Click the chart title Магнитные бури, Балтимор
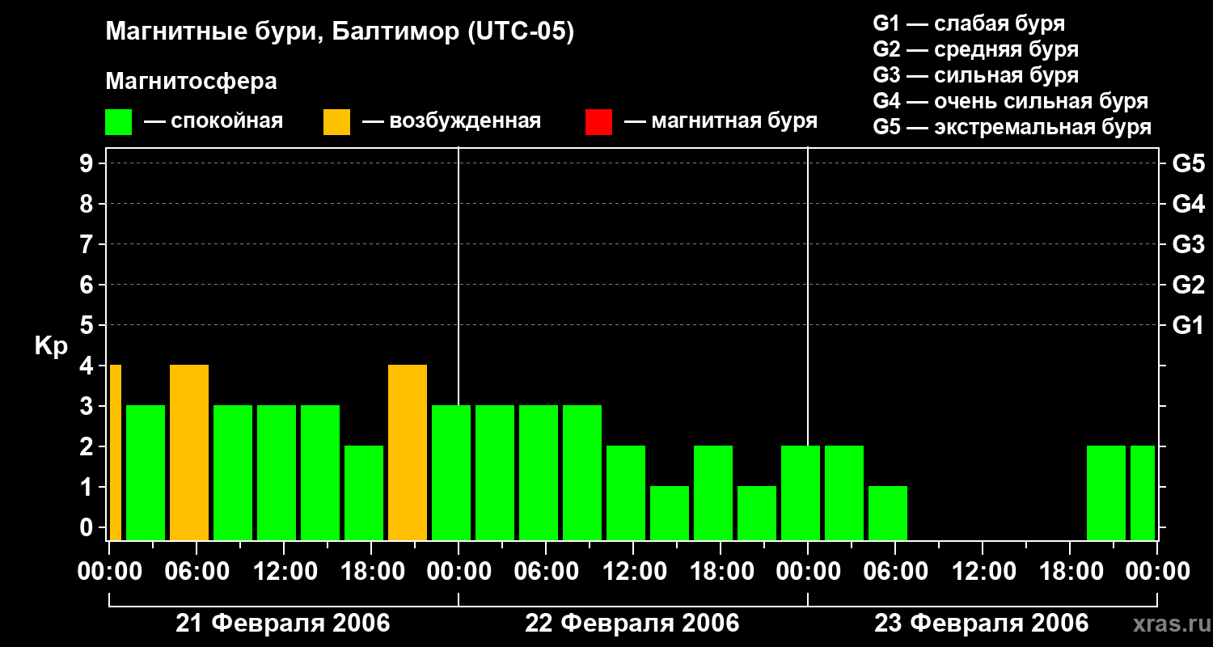 point(340,32)
